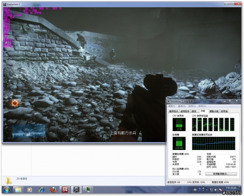244x196 pixels.
Task: Click the first CPU core history graph
Action: point(194,124)
